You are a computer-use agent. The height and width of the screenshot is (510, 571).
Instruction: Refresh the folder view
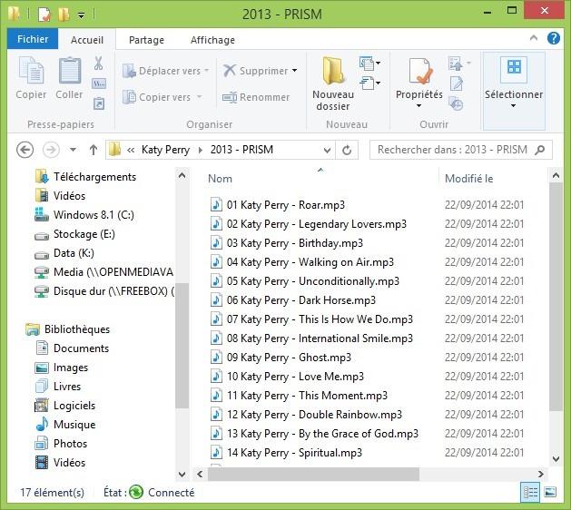point(347,150)
